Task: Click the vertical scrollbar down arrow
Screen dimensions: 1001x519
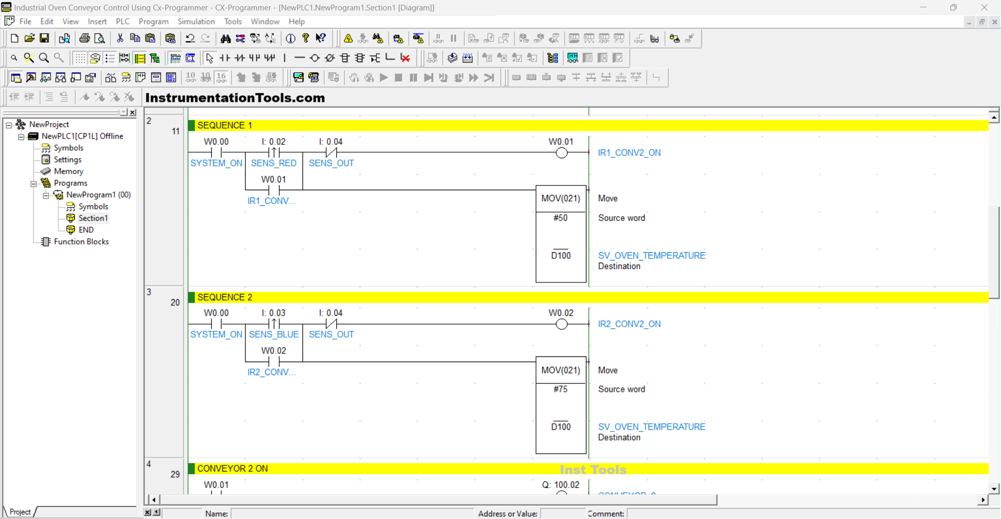Action: (994, 489)
